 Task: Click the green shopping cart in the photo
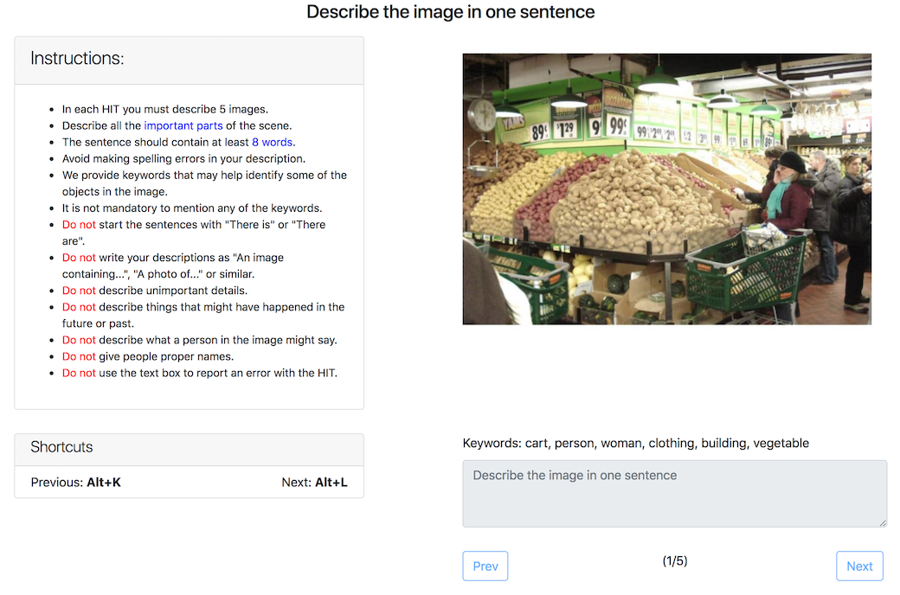pos(746,268)
